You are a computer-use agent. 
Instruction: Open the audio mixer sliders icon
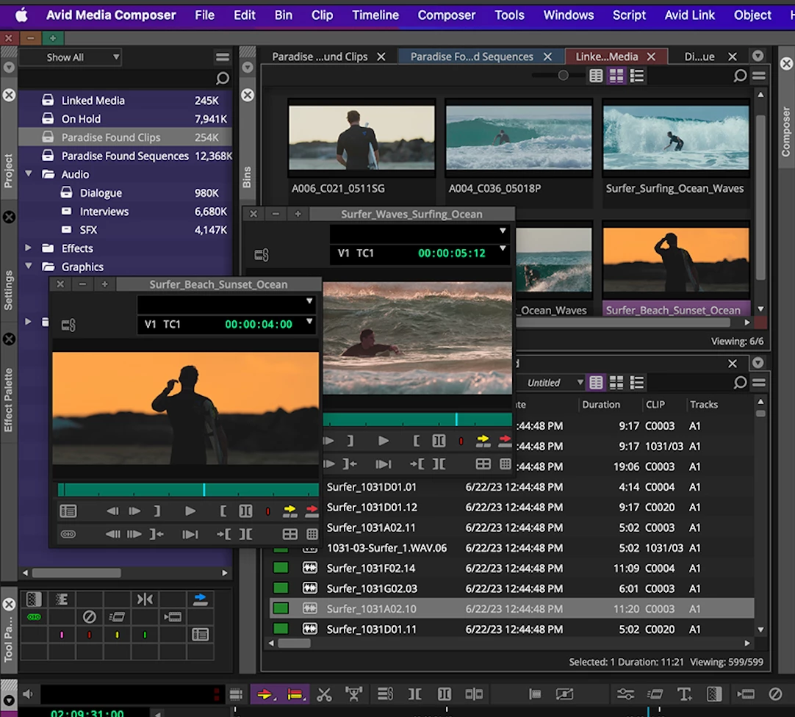click(x=625, y=694)
